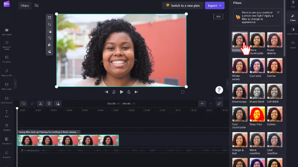Click the Filters label in top bar

[x=25, y=5]
